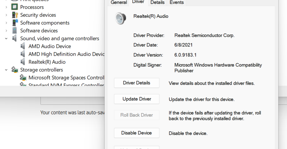This screenshot has height=149, width=287.
Task: Switch to the Events tab
Action: (176, 2)
